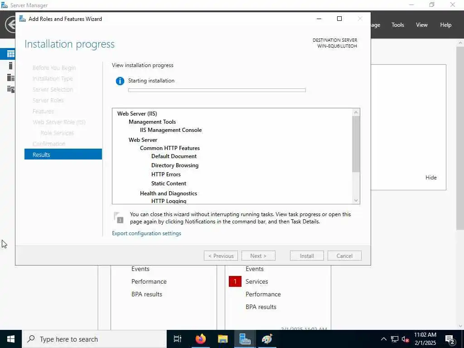Click the Confirmation step in wizard sidebar

[49, 144]
